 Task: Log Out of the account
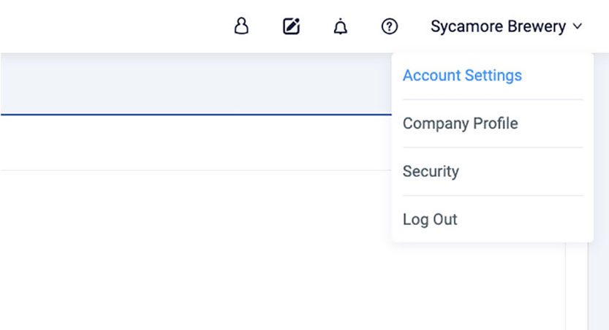pos(430,220)
